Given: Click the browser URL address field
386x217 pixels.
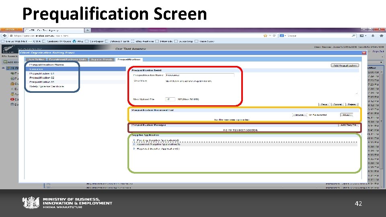Looking at the screenshot, I should (x=138, y=36).
